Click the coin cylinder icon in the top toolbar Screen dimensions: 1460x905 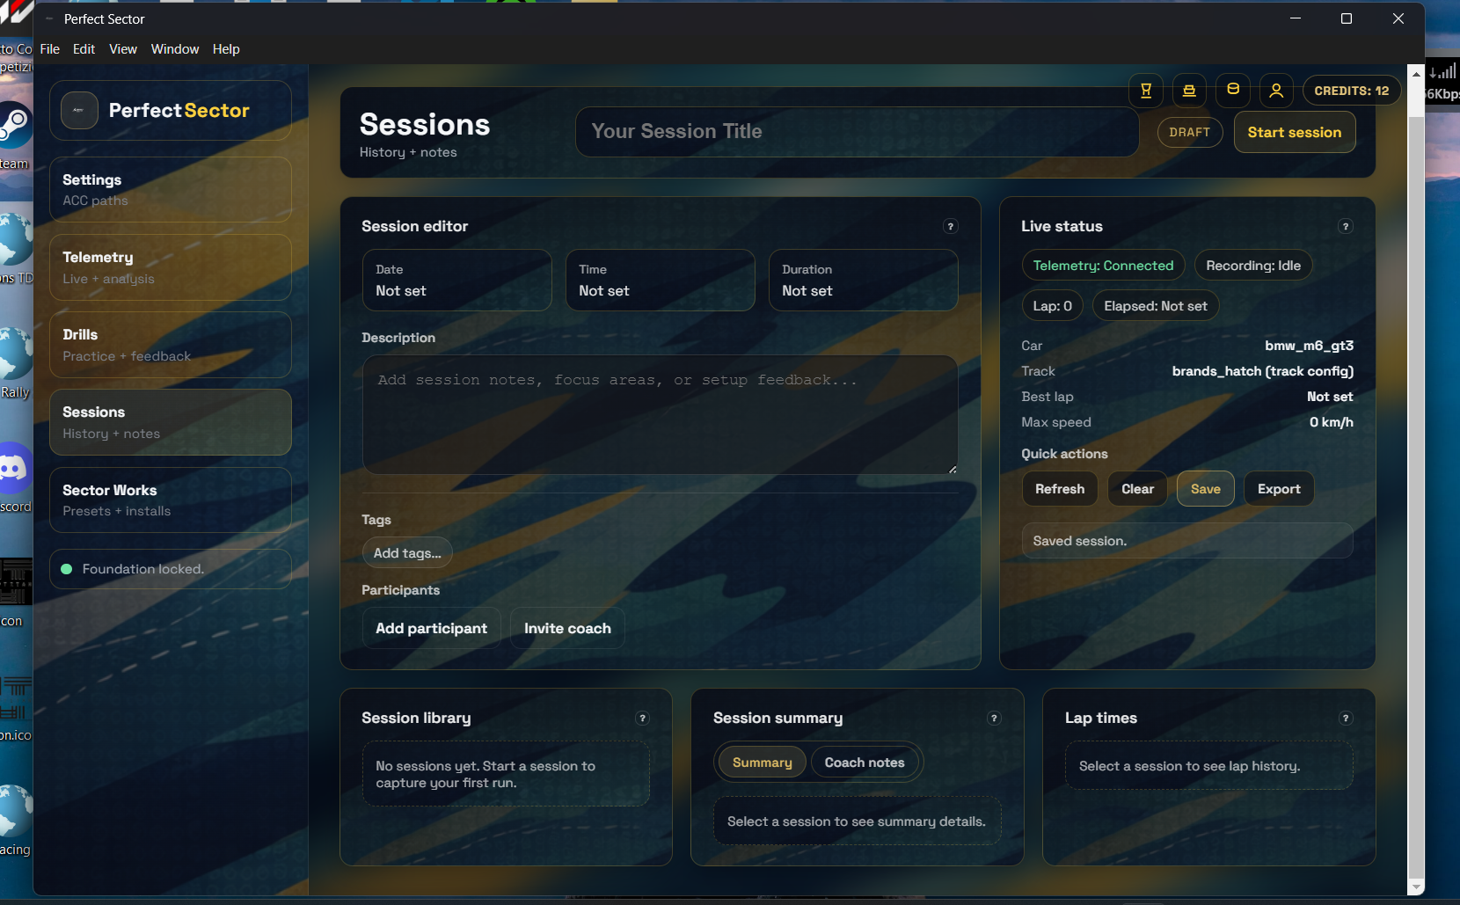[1233, 90]
